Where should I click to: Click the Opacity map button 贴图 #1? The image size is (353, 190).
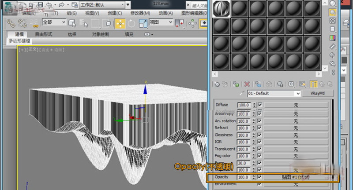tap(296, 177)
